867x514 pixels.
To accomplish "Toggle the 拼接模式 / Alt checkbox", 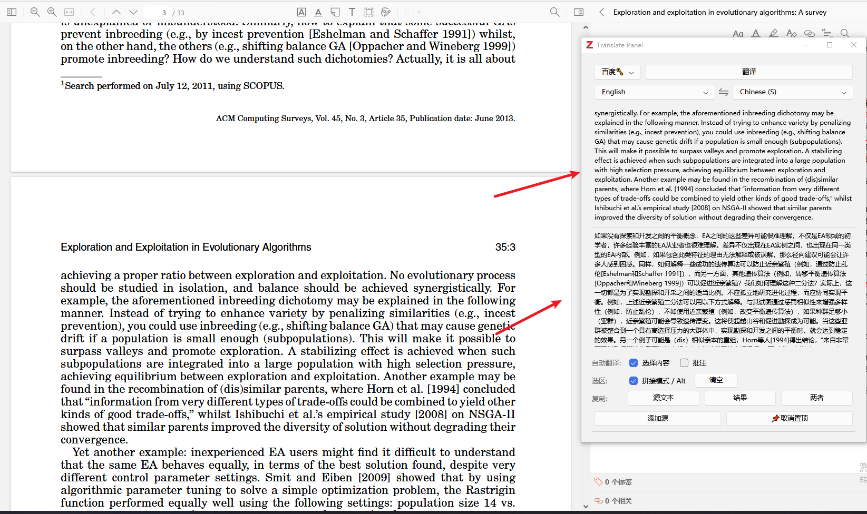I will 634,381.
